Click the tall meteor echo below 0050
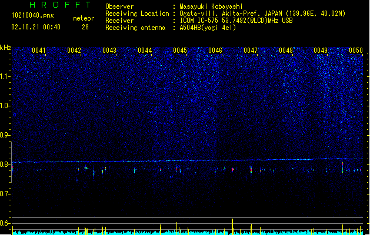 [x=342, y=167]
